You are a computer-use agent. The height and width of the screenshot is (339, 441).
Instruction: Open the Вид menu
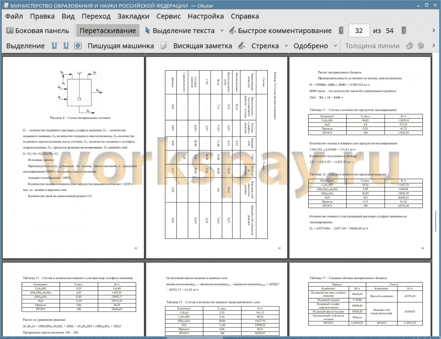(68, 16)
